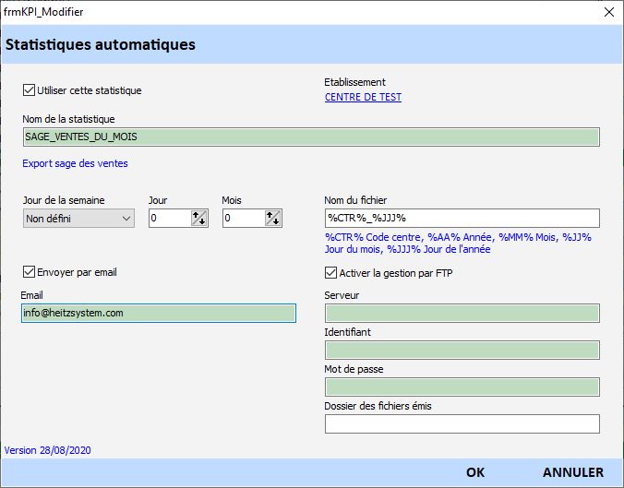The height and width of the screenshot is (488, 624).
Task: Click the Serveur input field
Action: click(462, 314)
